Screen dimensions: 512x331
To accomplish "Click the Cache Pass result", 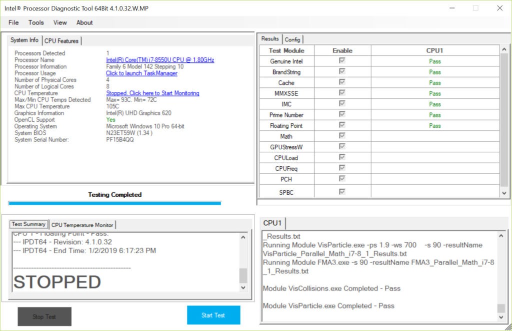I will pyautogui.click(x=435, y=83).
